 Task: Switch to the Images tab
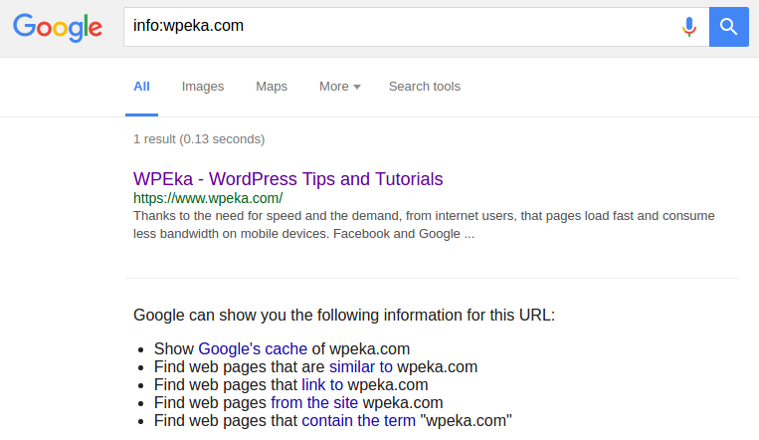(203, 87)
